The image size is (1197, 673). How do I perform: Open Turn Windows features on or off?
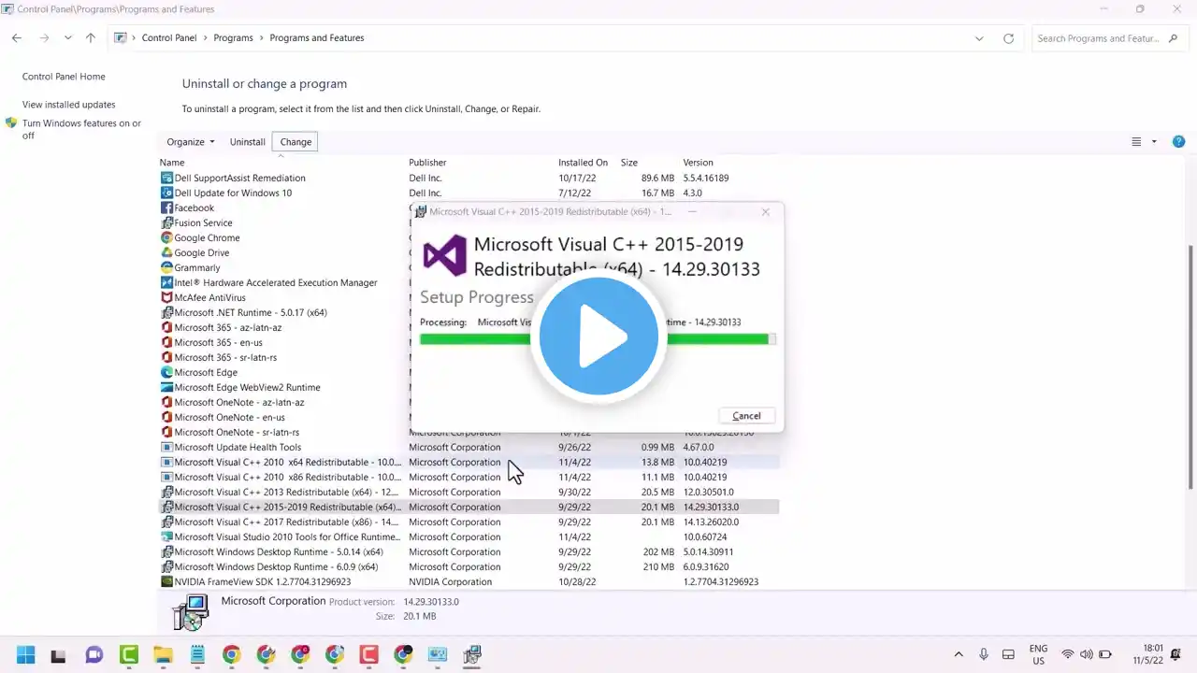(81, 129)
